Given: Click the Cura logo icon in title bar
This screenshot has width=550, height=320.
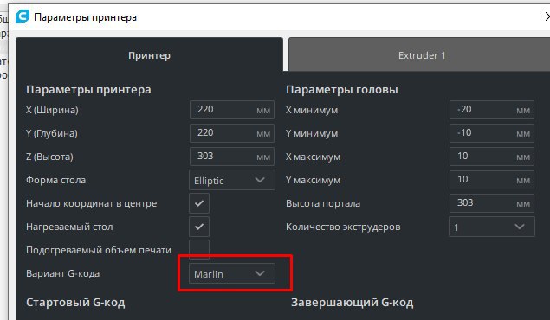Looking at the screenshot, I should pyautogui.click(x=23, y=16).
